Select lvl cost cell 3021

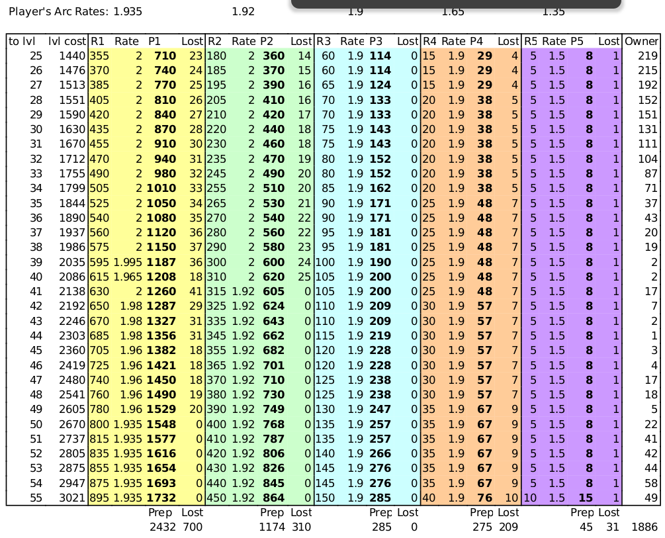tap(72, 498)
